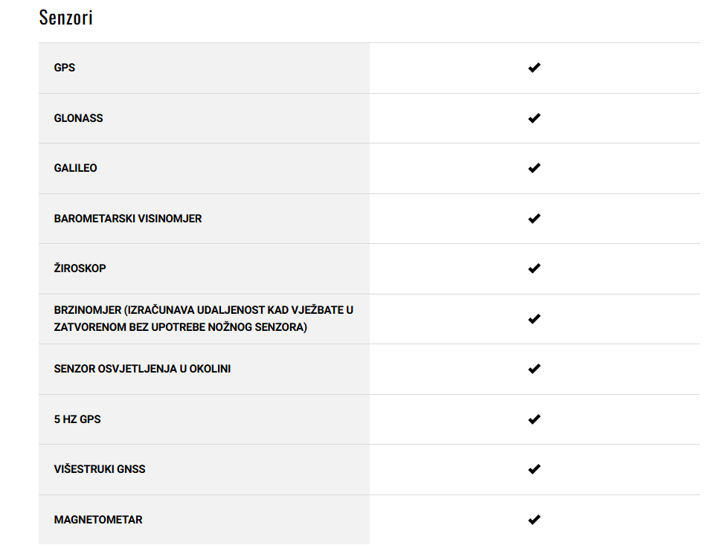Viewport: 723px width, 548px height.
Task: Click the Barometarski visinomjer checkmark
Action: [x=534, y=219]
